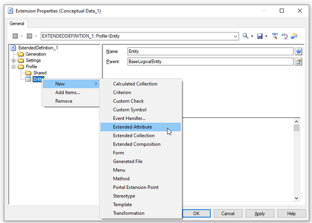Click the Replace in Items icon
Image resolution: width=312 pixels, height=223 pixels.
[284, 36]
